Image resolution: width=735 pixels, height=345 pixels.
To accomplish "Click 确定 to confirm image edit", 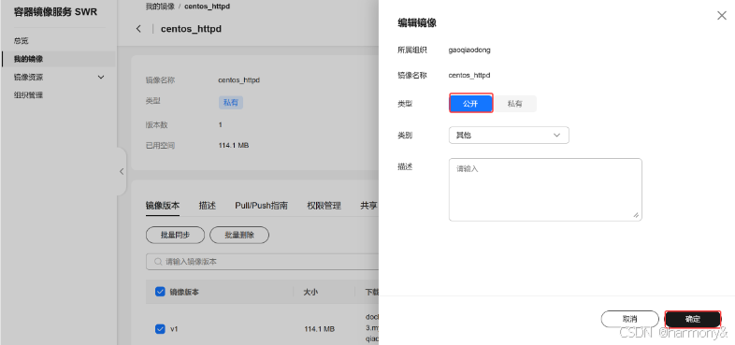I will 693,319.
